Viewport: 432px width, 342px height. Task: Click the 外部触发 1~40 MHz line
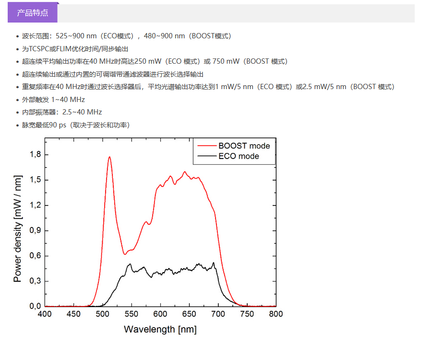(53, 100)
